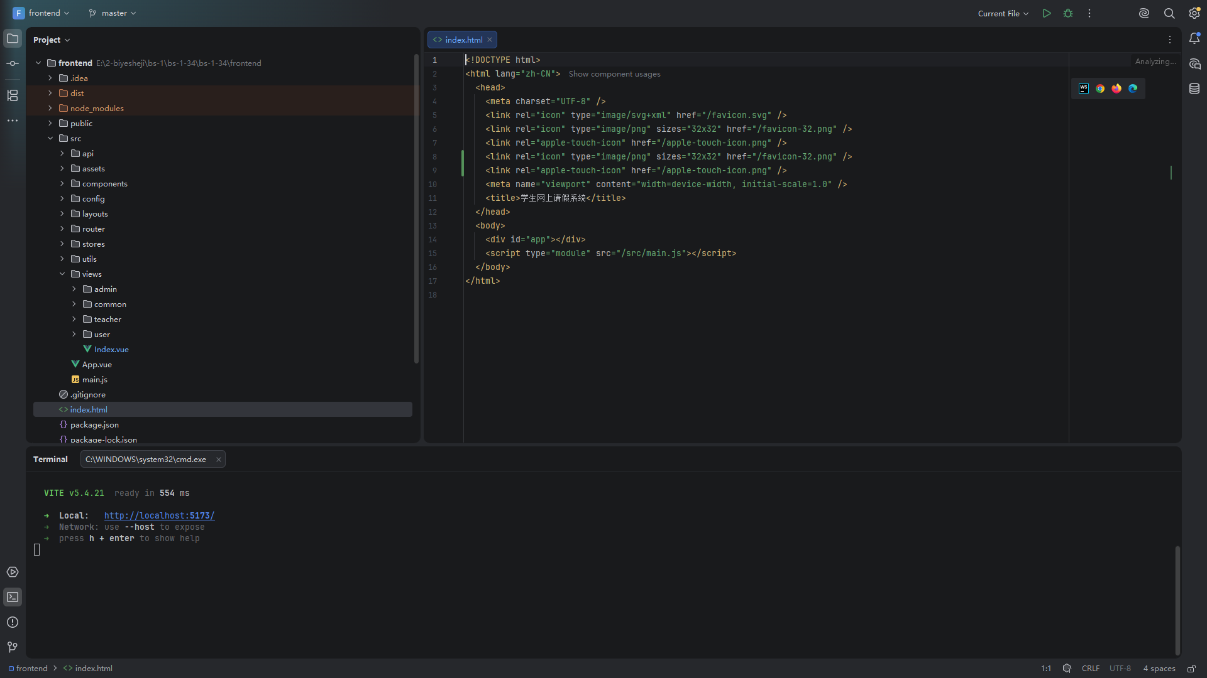Open the localhost:5173 link
The width and height of the screenshot is (1207, 678).
coord(159,516)
